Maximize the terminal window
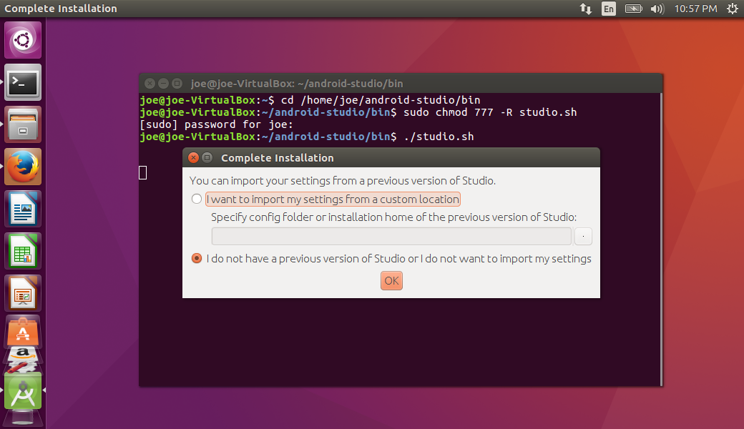The image size is (744, 429). coord(177,84)
